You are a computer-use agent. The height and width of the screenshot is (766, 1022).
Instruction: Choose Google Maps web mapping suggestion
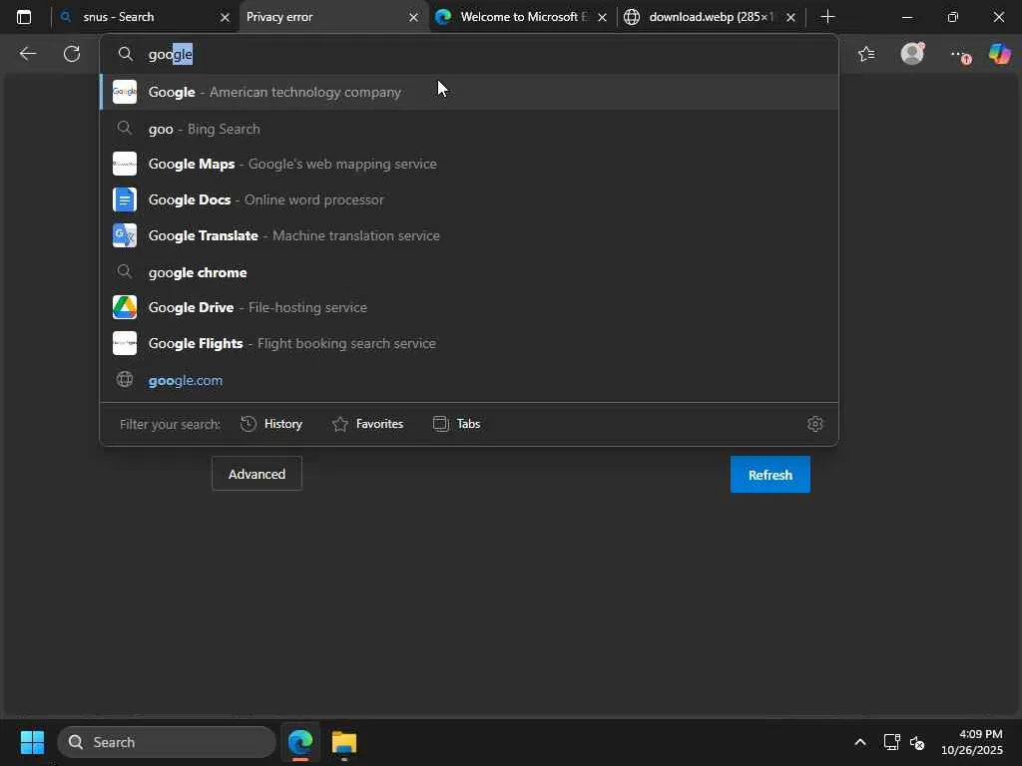469,164
